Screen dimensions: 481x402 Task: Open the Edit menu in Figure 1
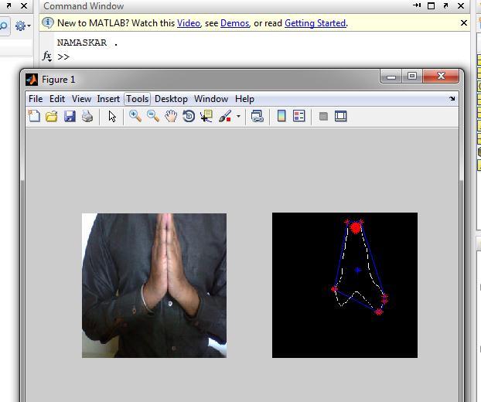57,99
